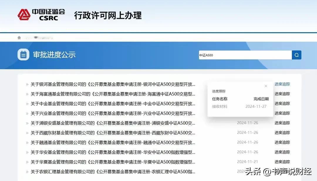Image resolution: width=317 pixels, height=181 pixels.
Task: Click the » arrow before 华夏基金 entry
Action: 27,162
